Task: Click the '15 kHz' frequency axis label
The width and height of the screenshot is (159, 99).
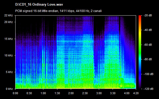Action: pos(8,39)
